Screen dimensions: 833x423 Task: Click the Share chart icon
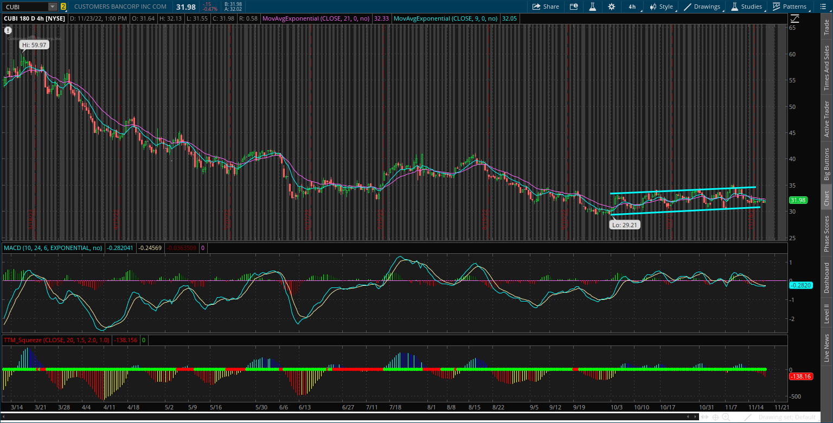coord(545,7)
